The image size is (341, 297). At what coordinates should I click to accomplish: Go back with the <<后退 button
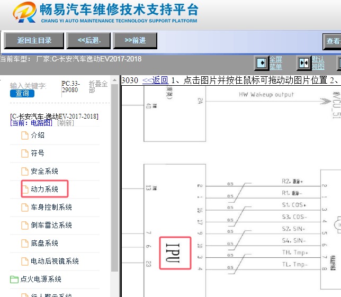click(89, 40)
